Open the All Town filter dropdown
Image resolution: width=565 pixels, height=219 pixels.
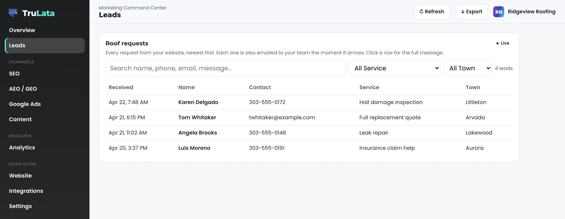[468, 68]
